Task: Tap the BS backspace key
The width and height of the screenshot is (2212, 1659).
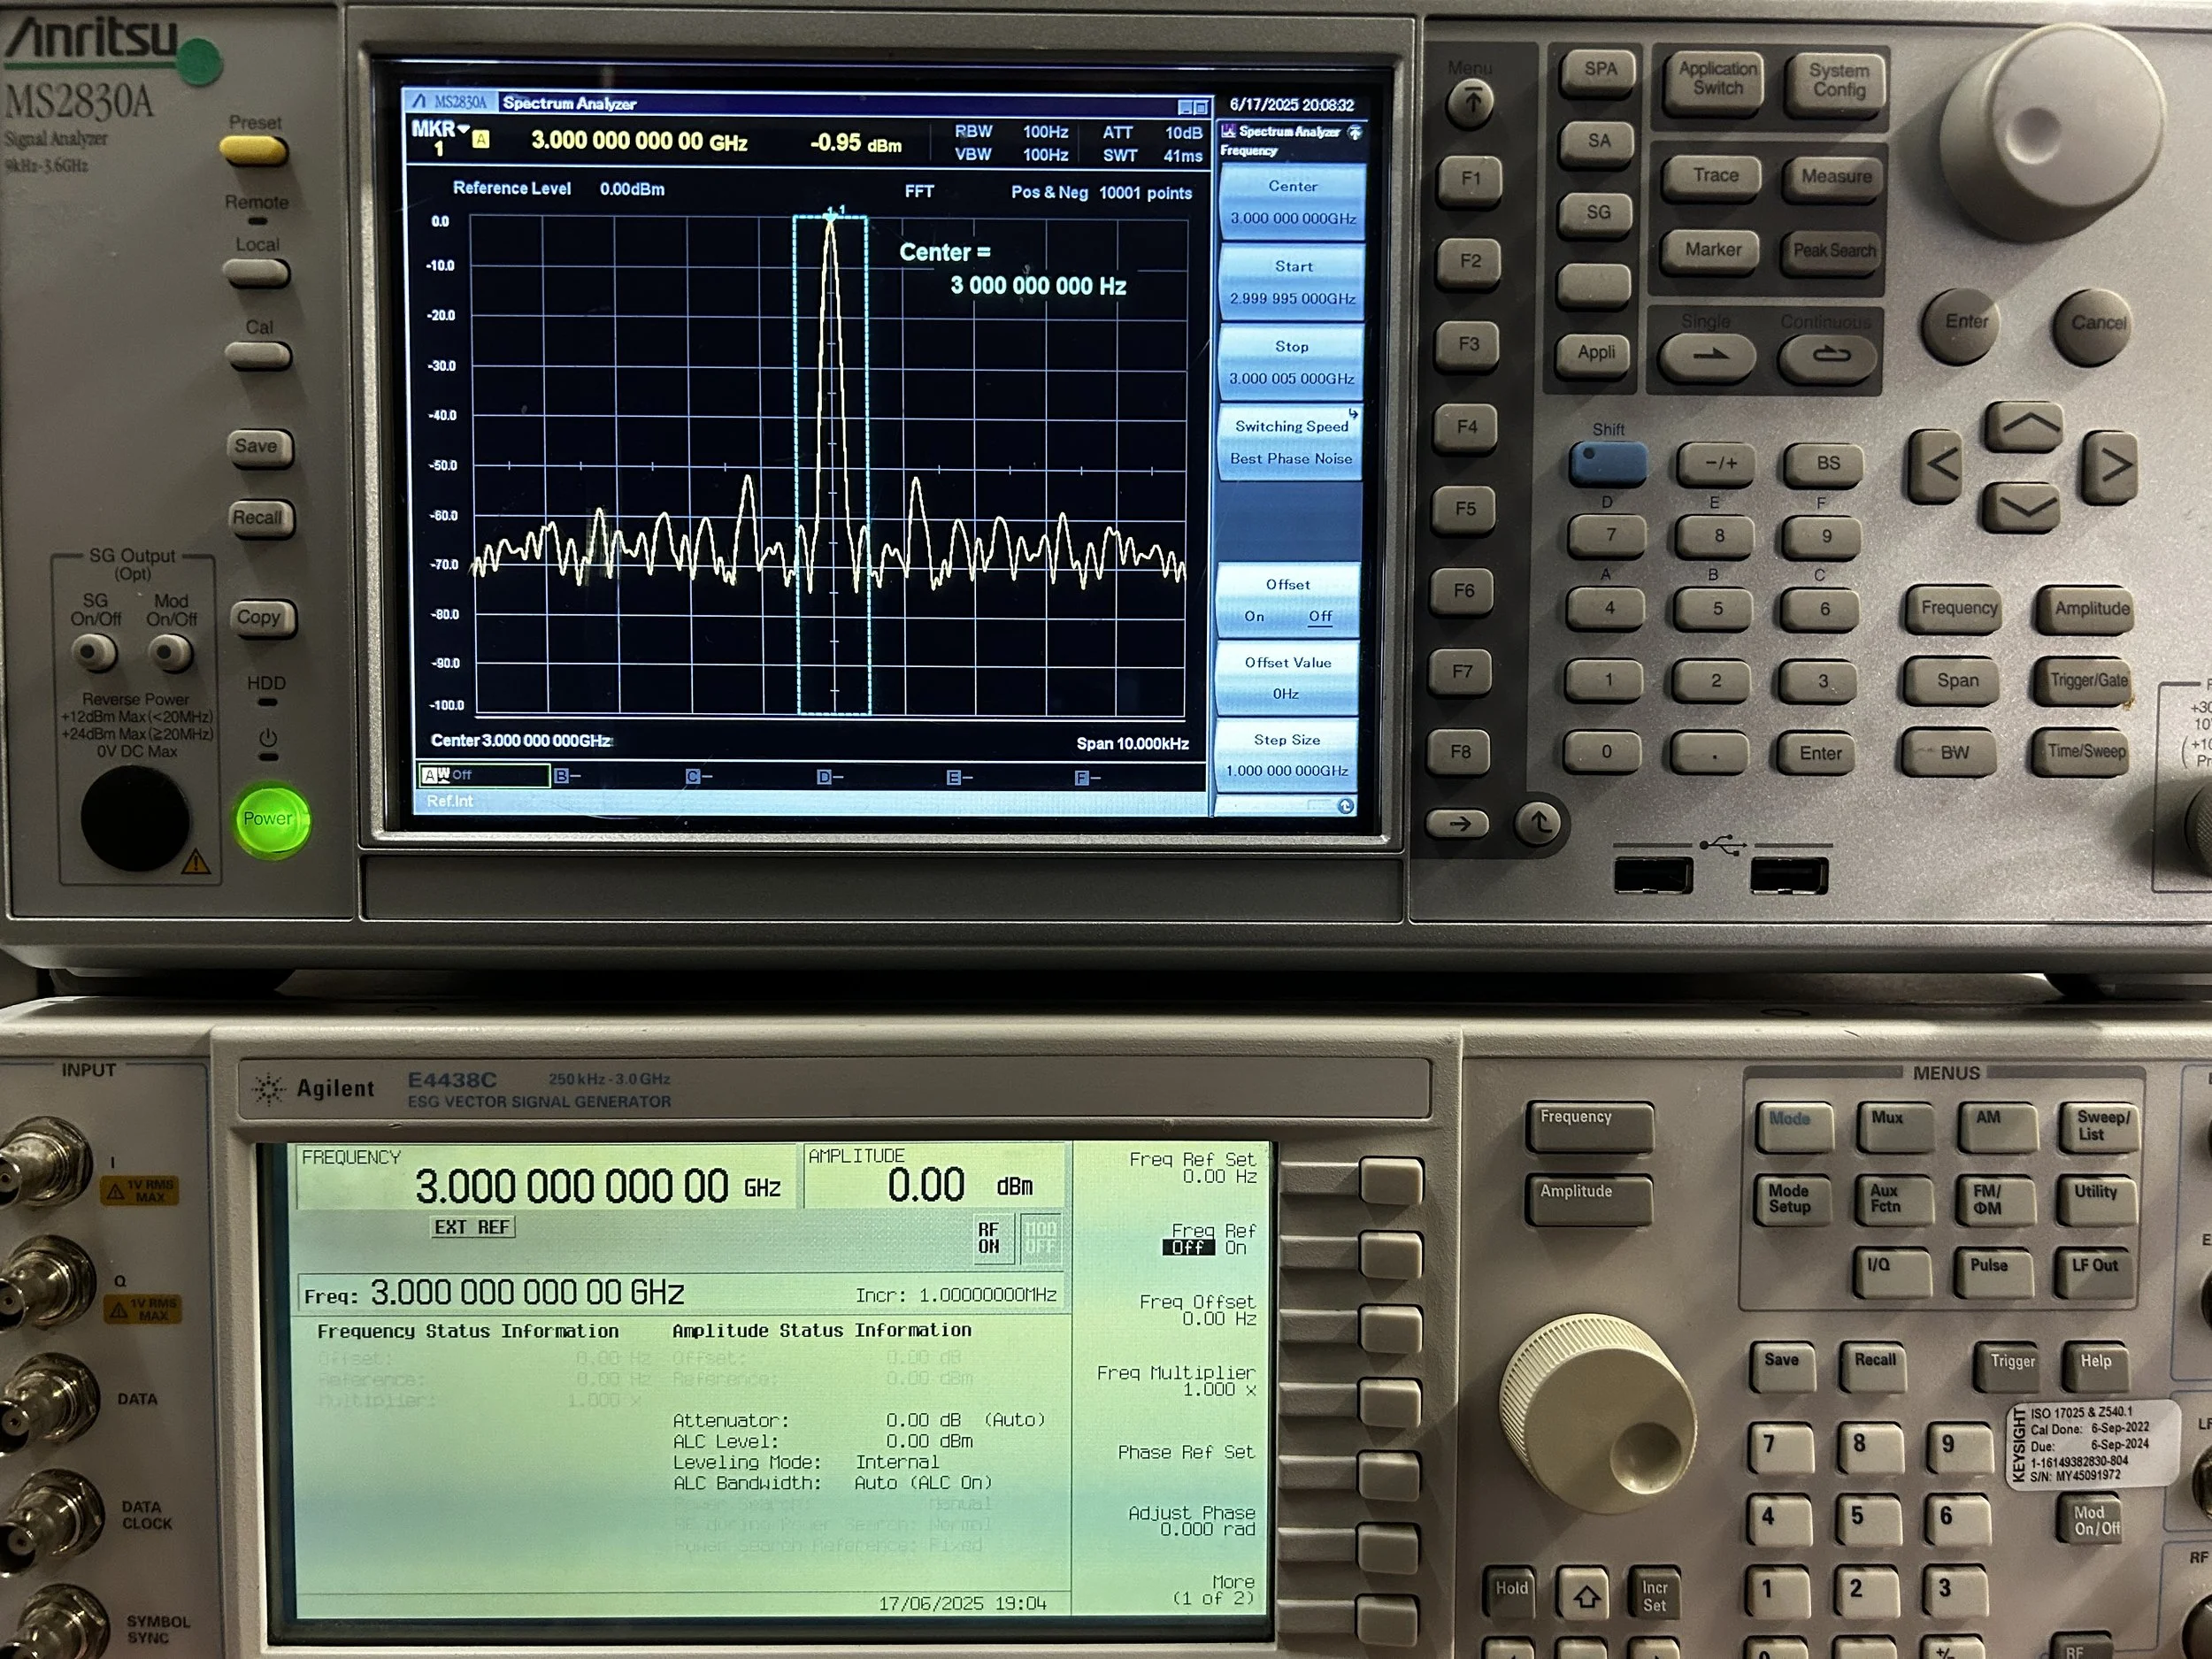Action: tap(1827, 464)
